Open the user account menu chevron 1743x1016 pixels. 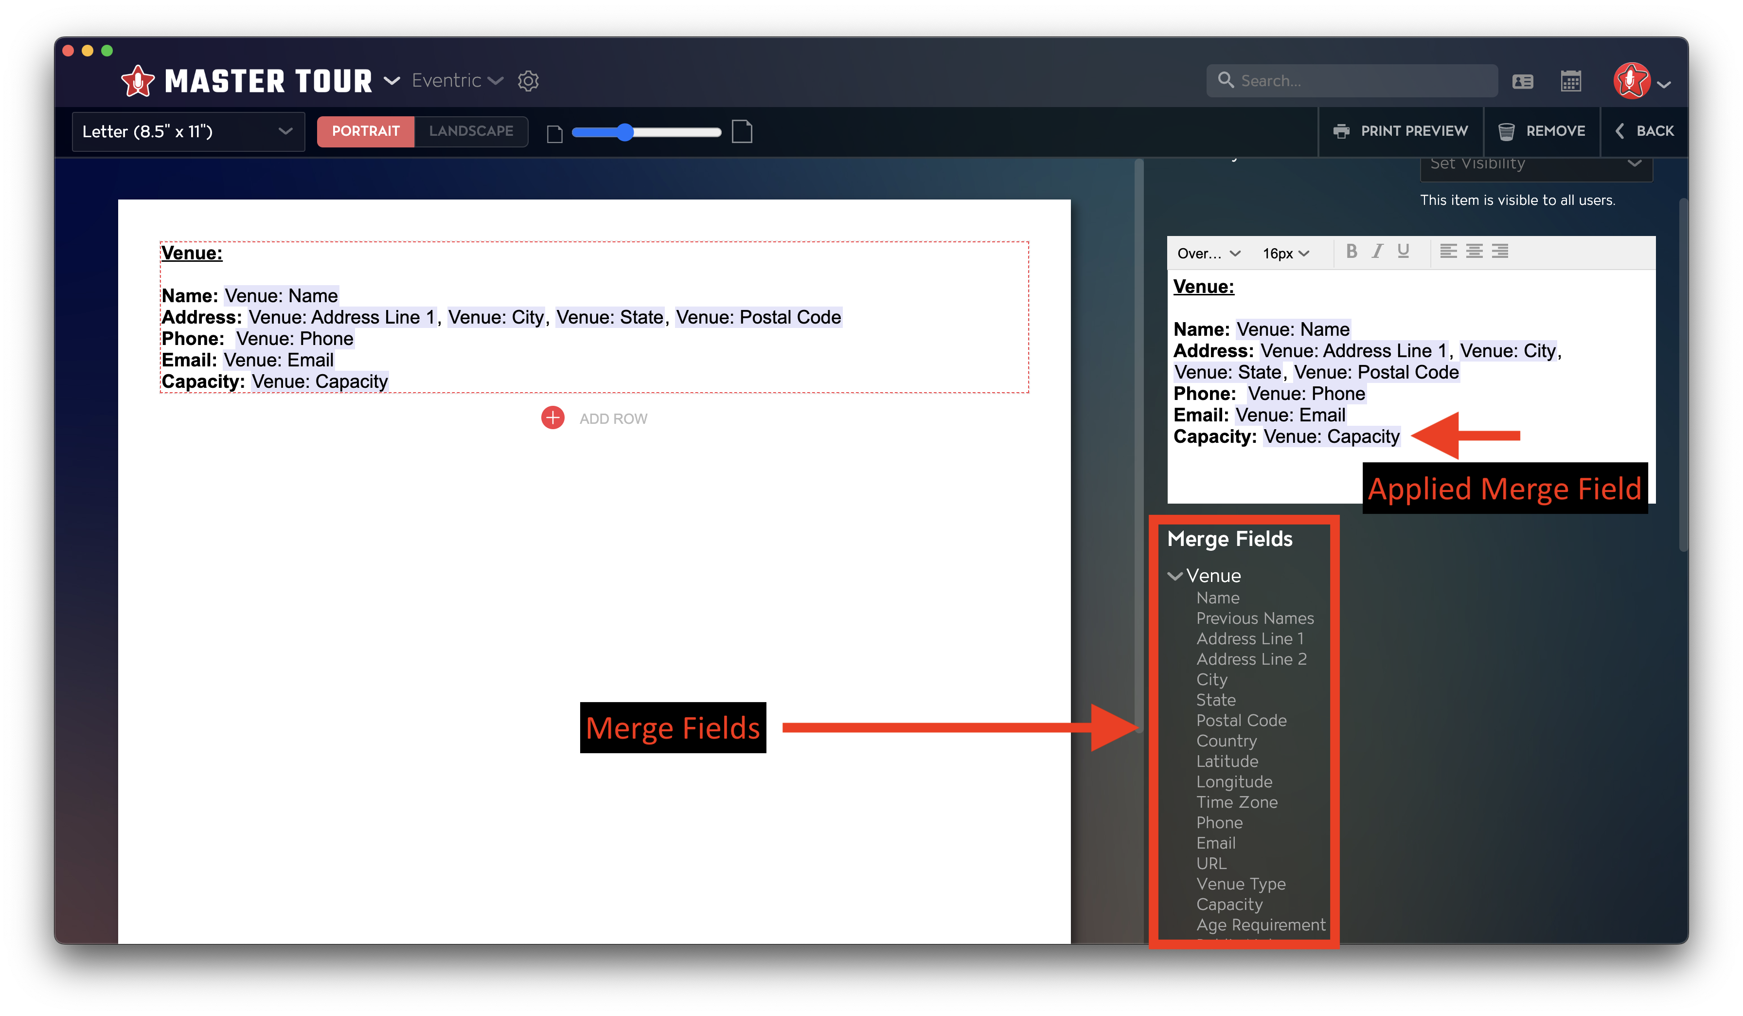[x=1663, y=85]
